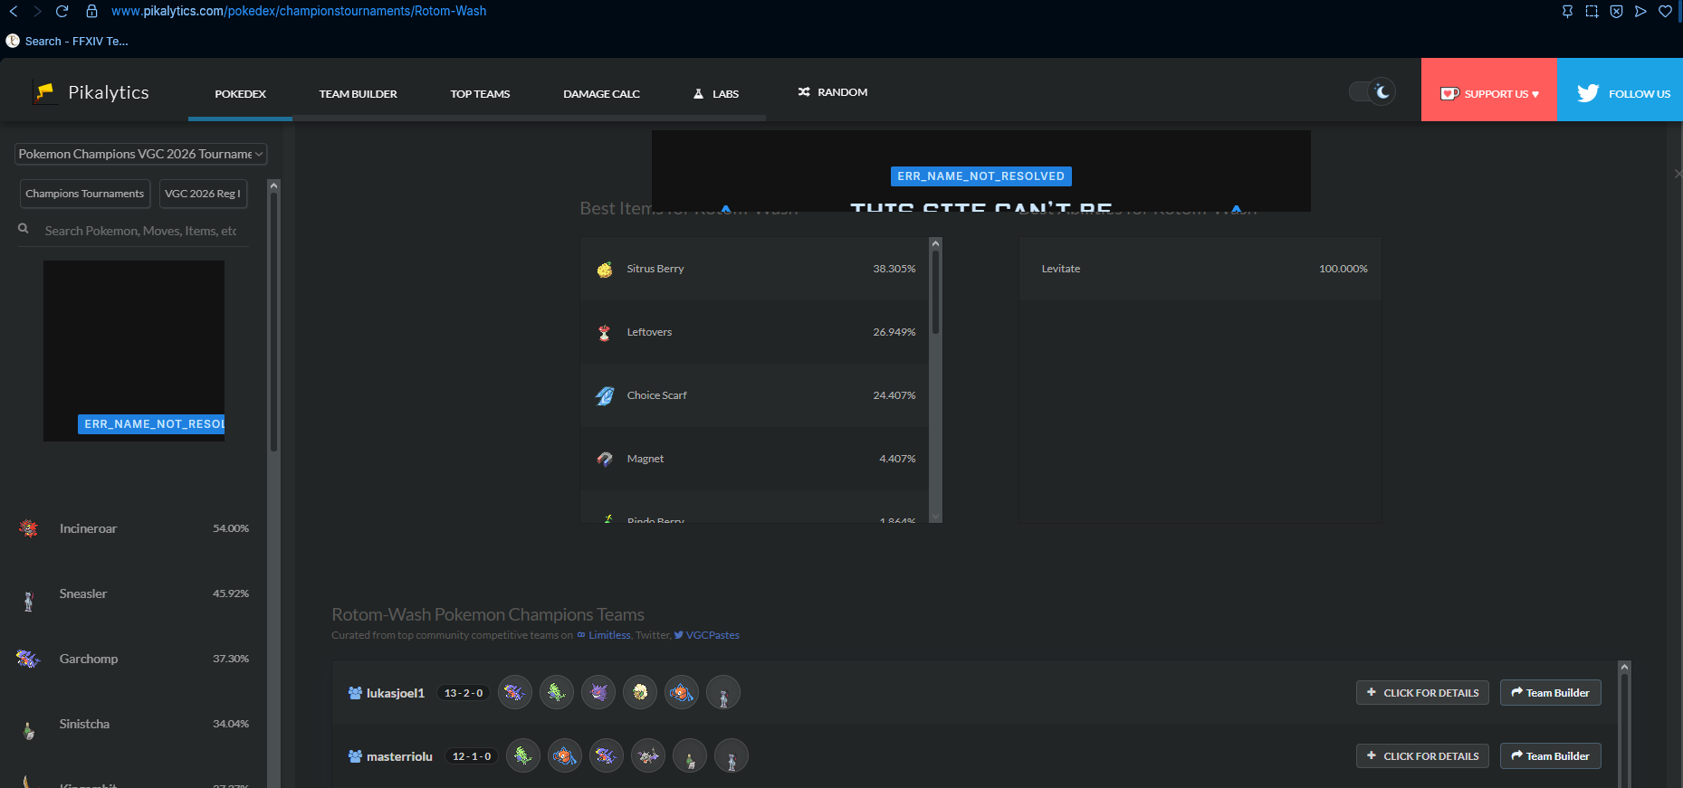Click the Choice Scarf item icon
This screenshot has width=1683, height=788.
(605, 395)
